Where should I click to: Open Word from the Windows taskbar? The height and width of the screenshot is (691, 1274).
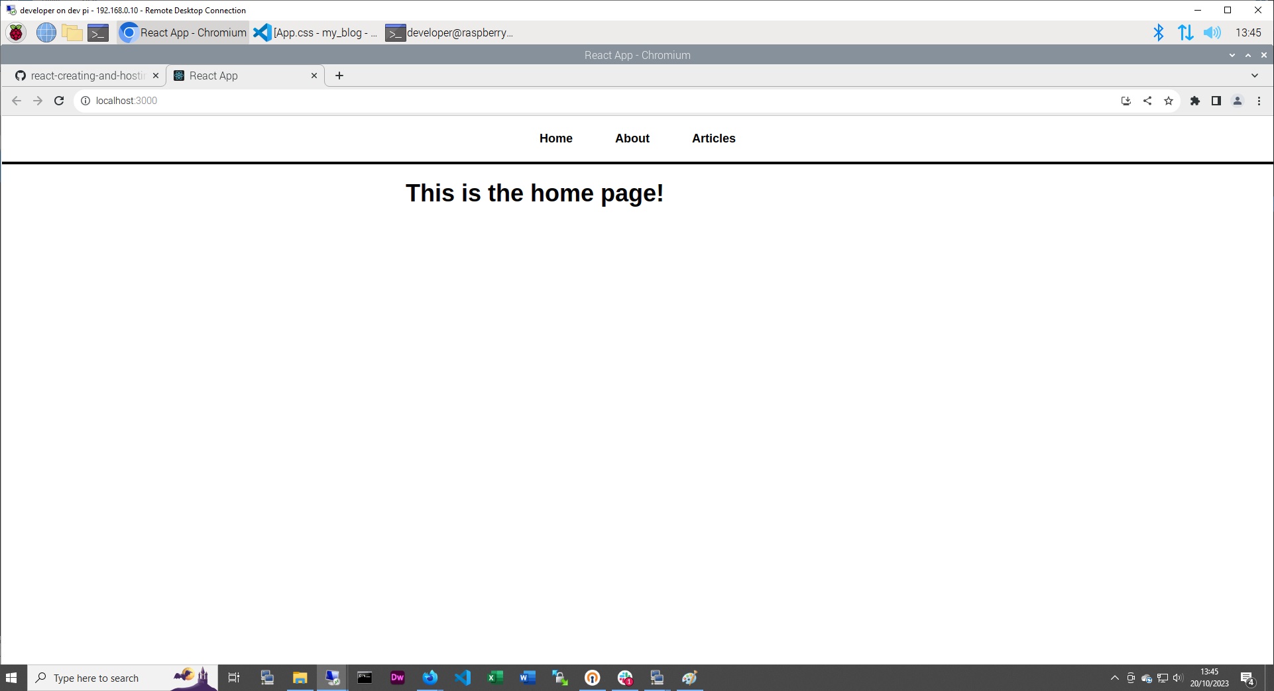528,678
